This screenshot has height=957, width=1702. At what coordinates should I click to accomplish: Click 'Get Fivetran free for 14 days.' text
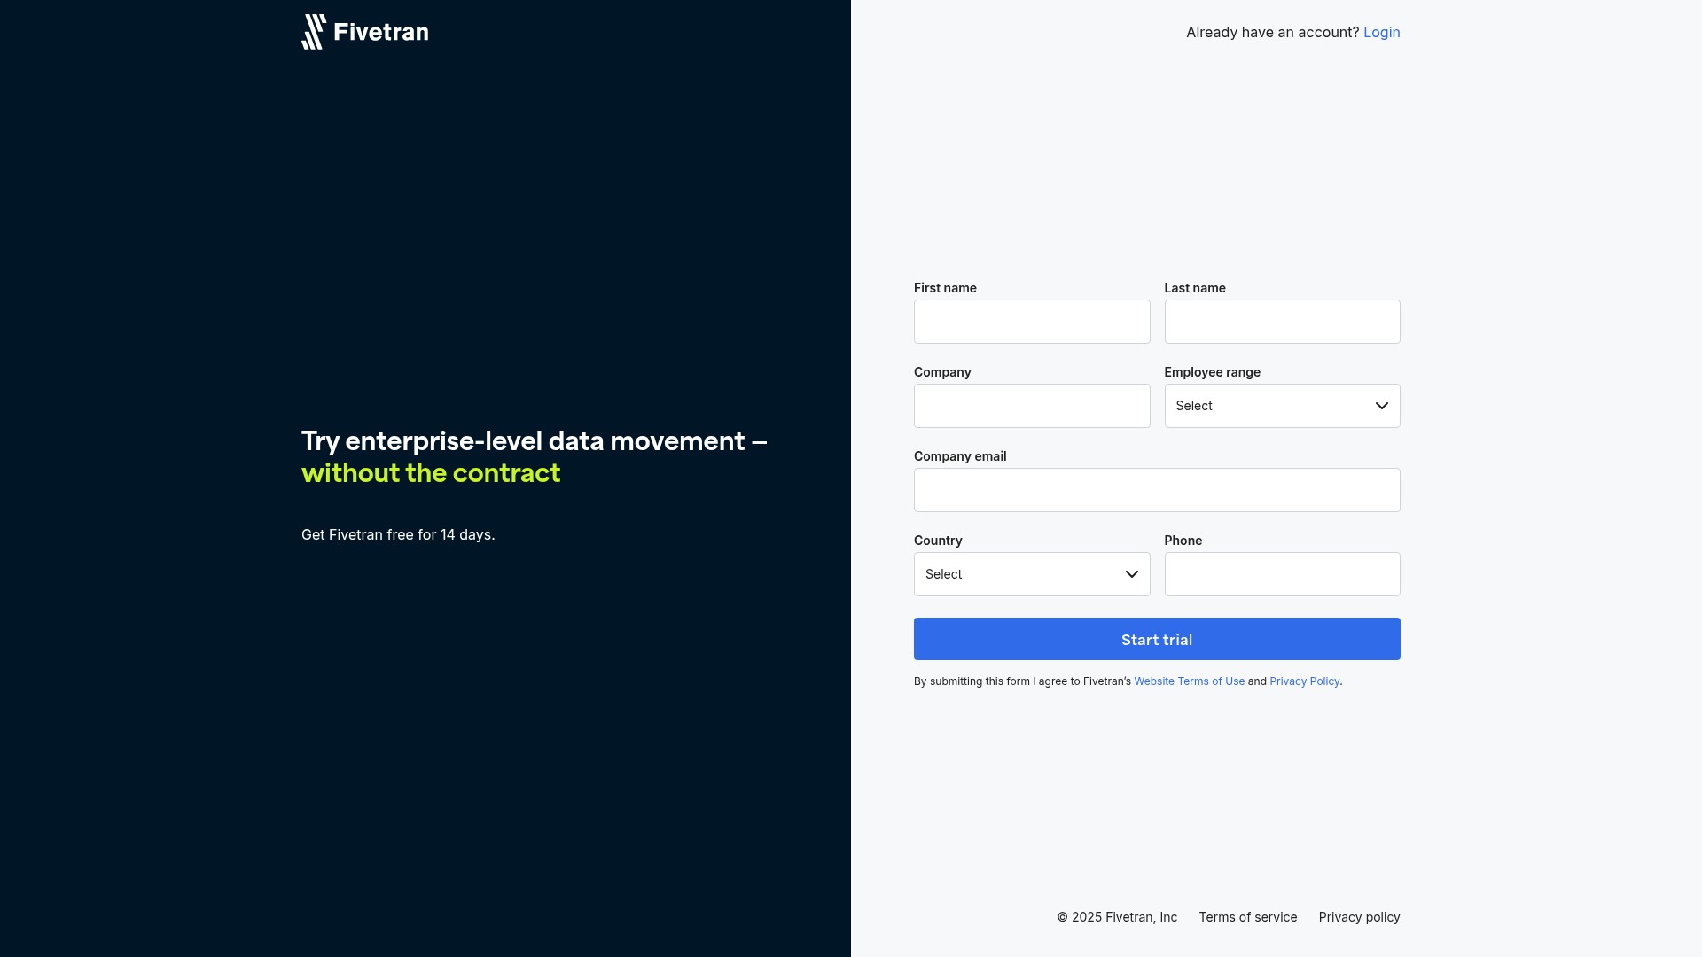398,534
